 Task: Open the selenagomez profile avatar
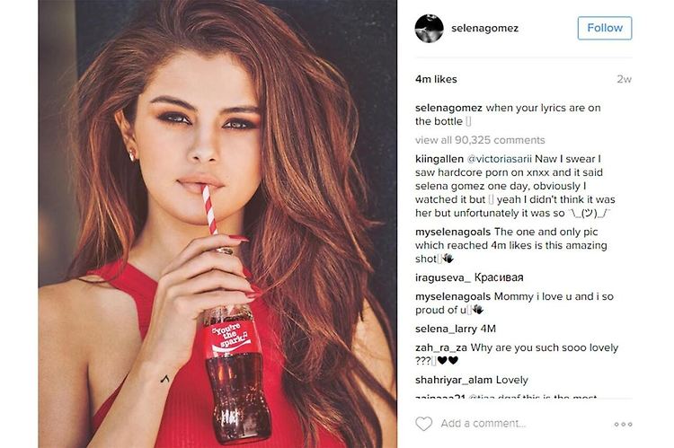[x=429, y=29]
